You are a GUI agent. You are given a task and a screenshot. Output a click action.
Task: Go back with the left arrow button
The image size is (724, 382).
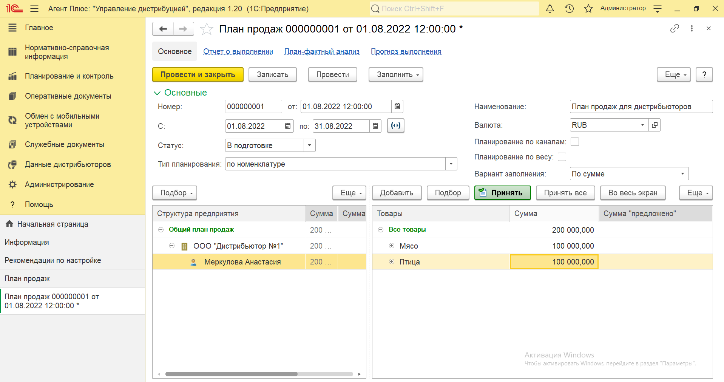pos(163,29)
